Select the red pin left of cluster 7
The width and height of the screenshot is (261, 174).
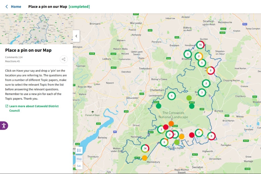pyautogui.click(x=192, y=135)
